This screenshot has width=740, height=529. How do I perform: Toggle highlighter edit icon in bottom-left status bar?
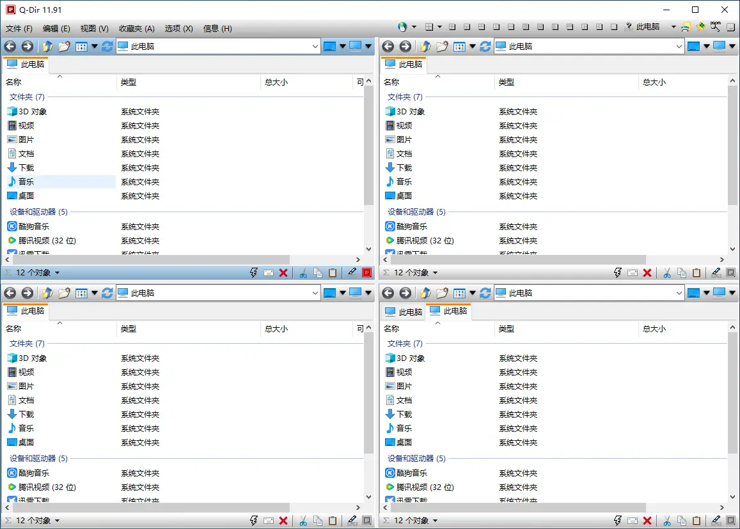352,521
